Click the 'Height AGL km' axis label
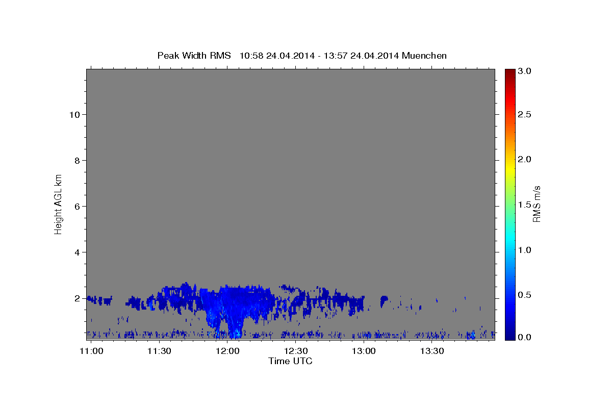The height and width of the screenshot is (408, 612). tap(59, 204)
